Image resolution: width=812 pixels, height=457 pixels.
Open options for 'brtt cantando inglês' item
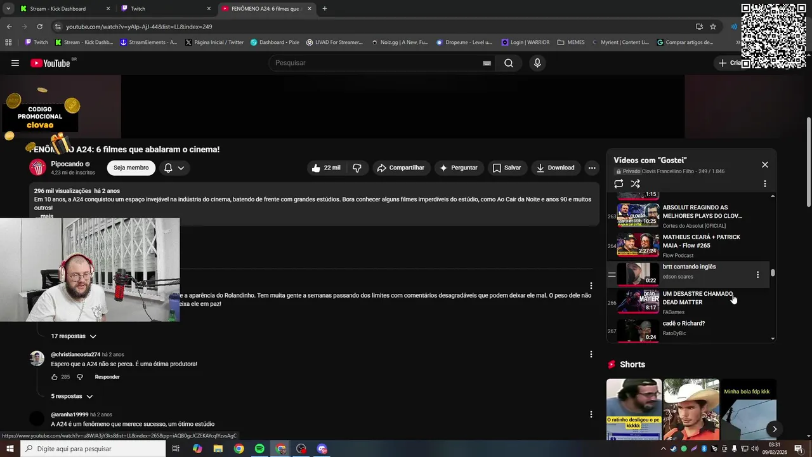click(x=757, y=275)
